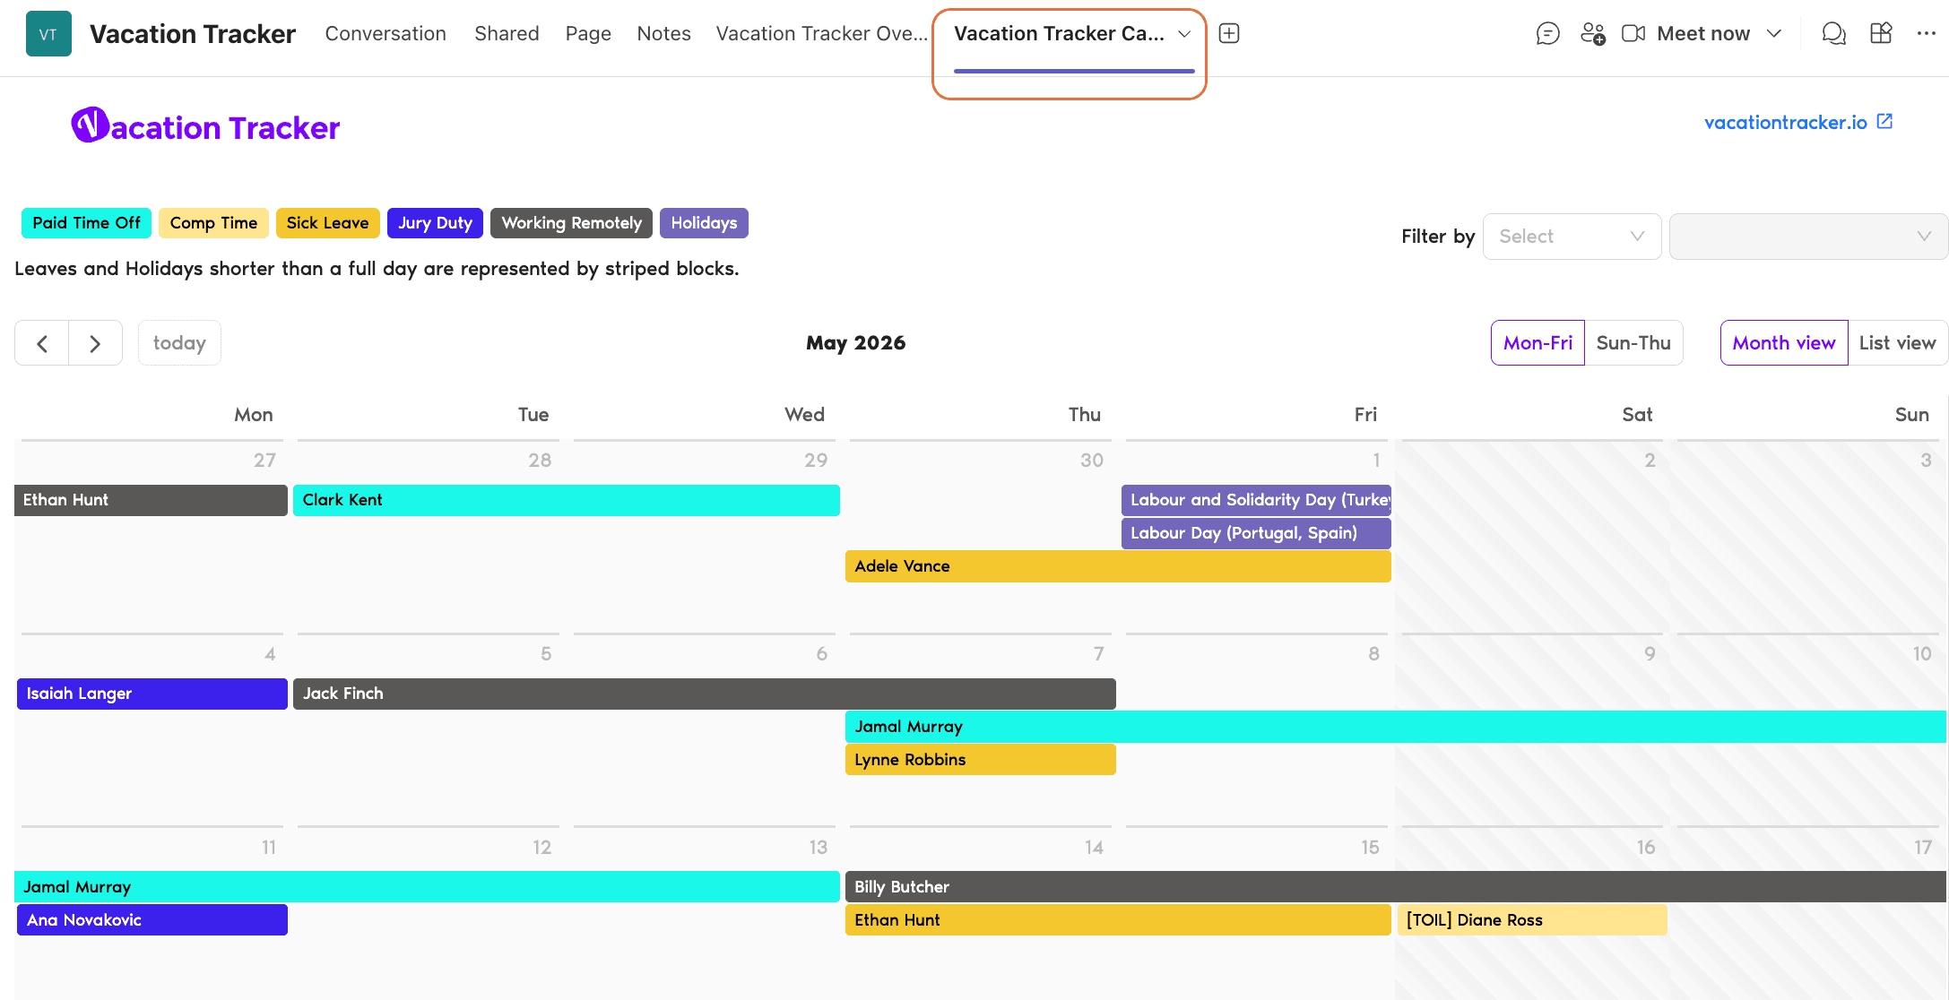Screen dimensions: 1949x1000
Task: Add a new tab with plus icon
Action: coord(1229,33)
